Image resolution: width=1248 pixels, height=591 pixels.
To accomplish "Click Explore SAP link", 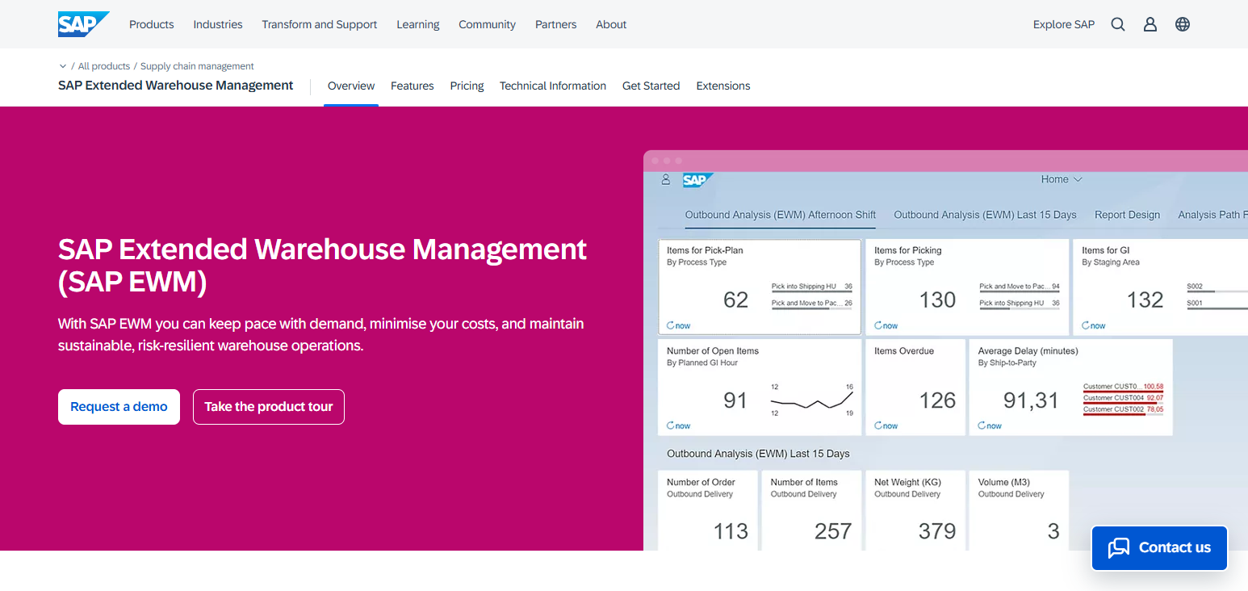I will [1064, 24].
